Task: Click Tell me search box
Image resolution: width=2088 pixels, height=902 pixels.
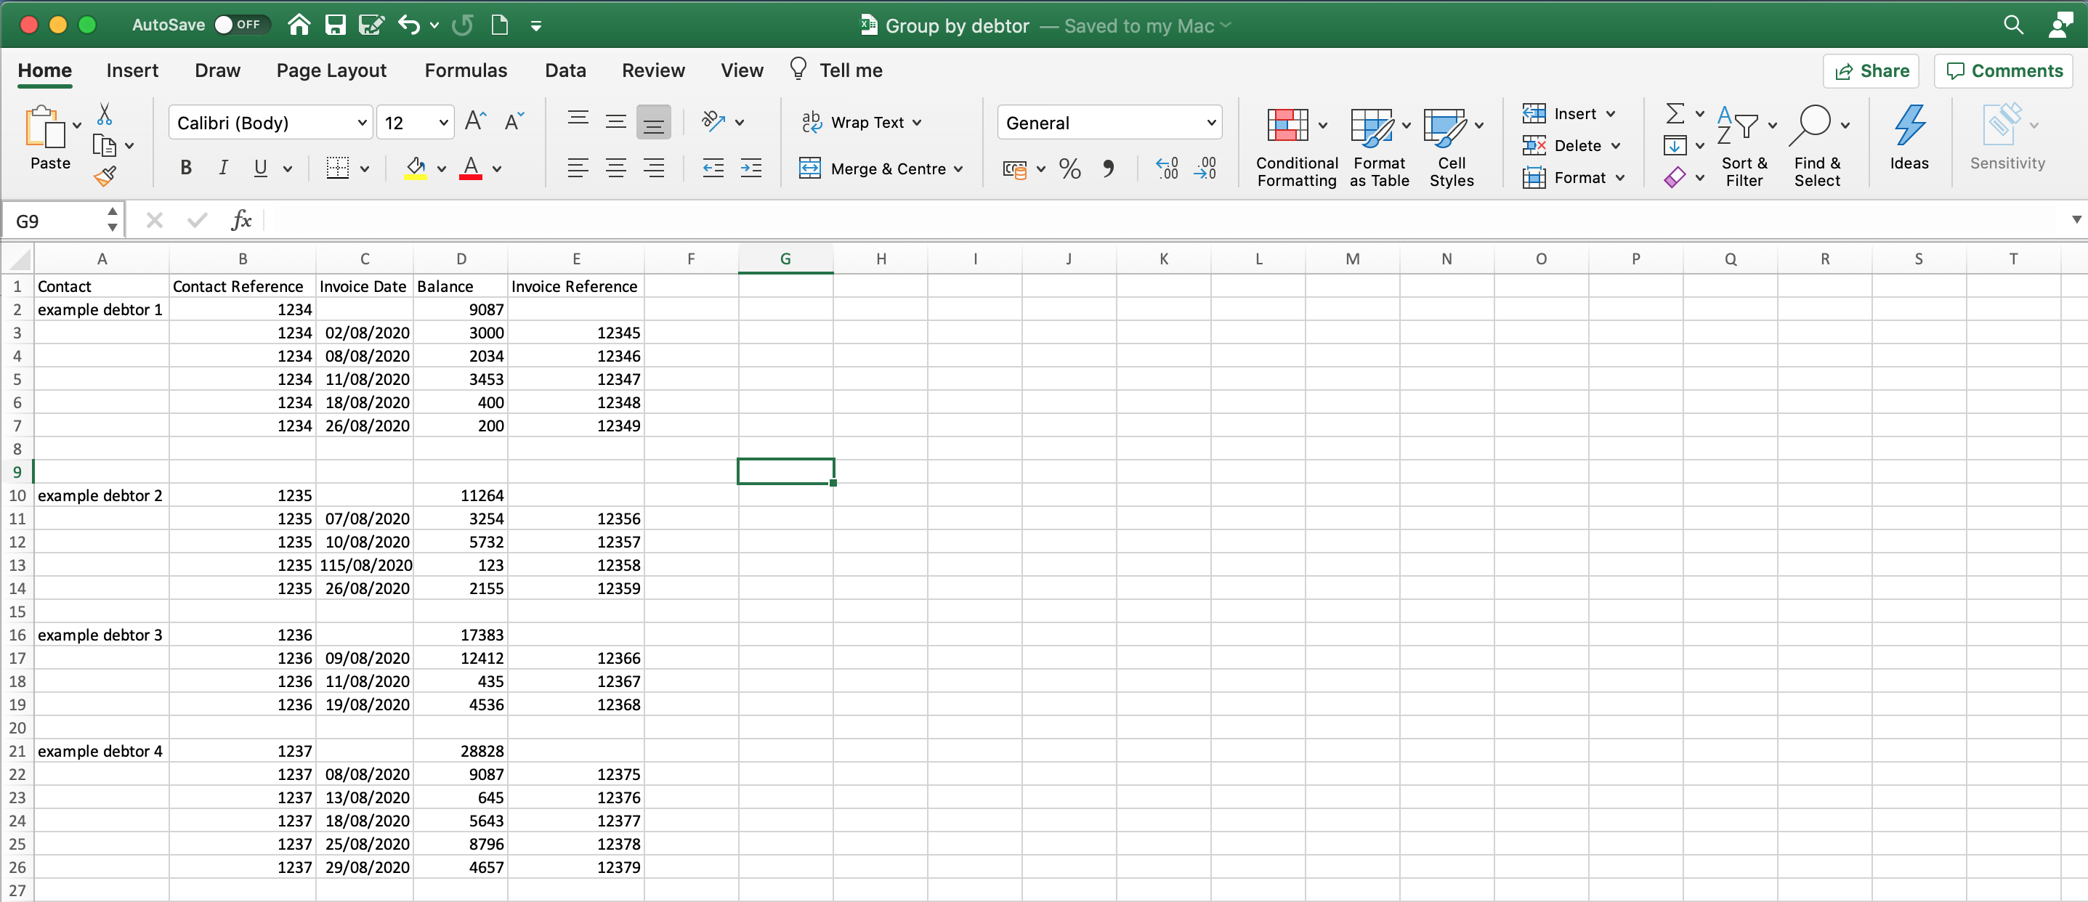Action: point(836,70)
